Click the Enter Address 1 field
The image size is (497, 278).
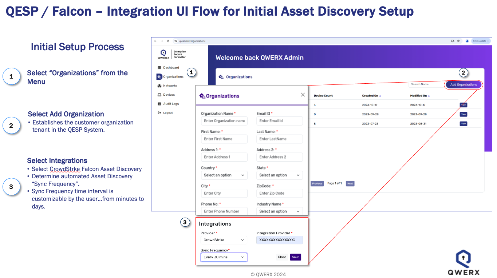point(224,157)
